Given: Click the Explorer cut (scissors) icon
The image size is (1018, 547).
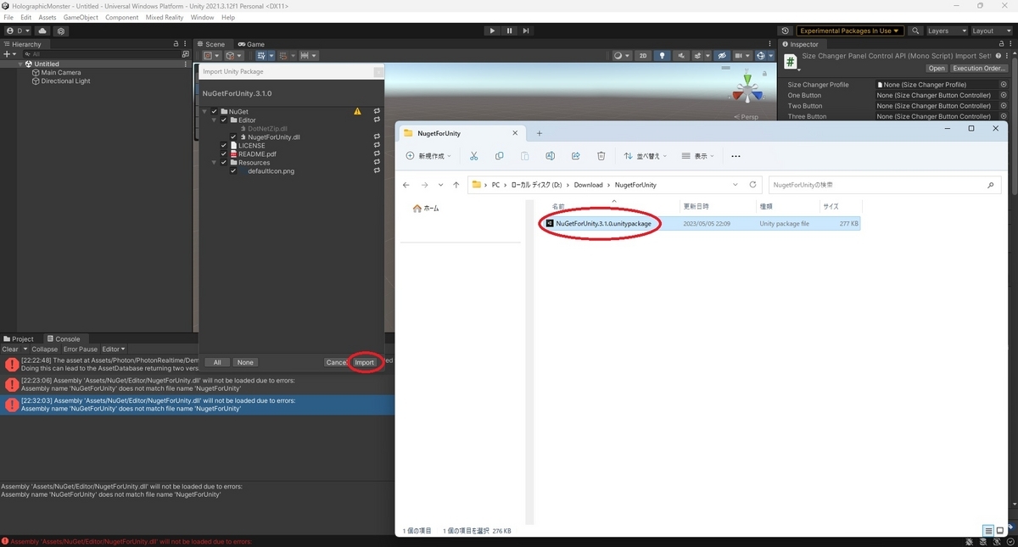Looking at the screenshot, I should point(474,156).
